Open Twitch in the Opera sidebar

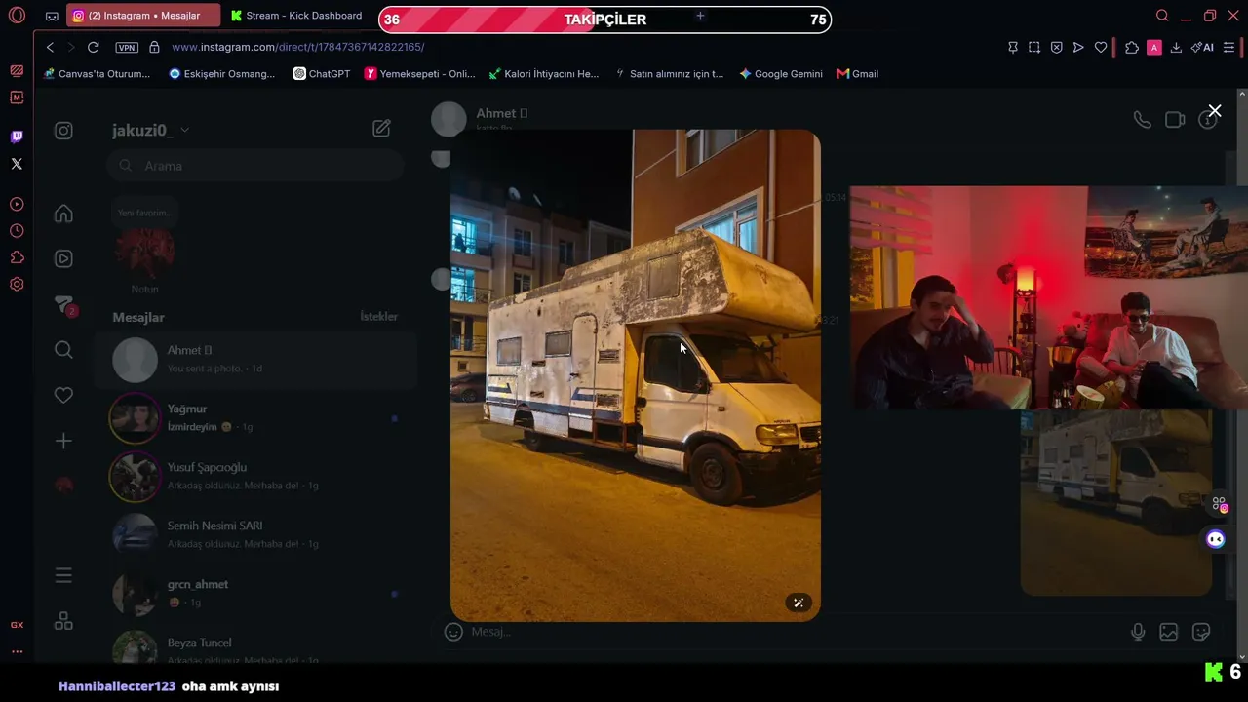point(17,136)
